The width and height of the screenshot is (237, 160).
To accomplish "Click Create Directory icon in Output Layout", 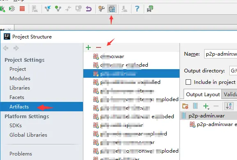I will click(185, 106).
